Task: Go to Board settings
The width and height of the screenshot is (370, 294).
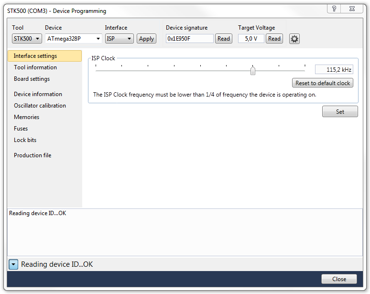Action: point(32,79)
